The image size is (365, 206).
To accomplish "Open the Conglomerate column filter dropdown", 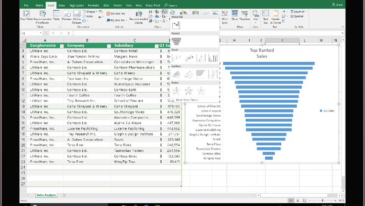I will [x=62, y=46].
